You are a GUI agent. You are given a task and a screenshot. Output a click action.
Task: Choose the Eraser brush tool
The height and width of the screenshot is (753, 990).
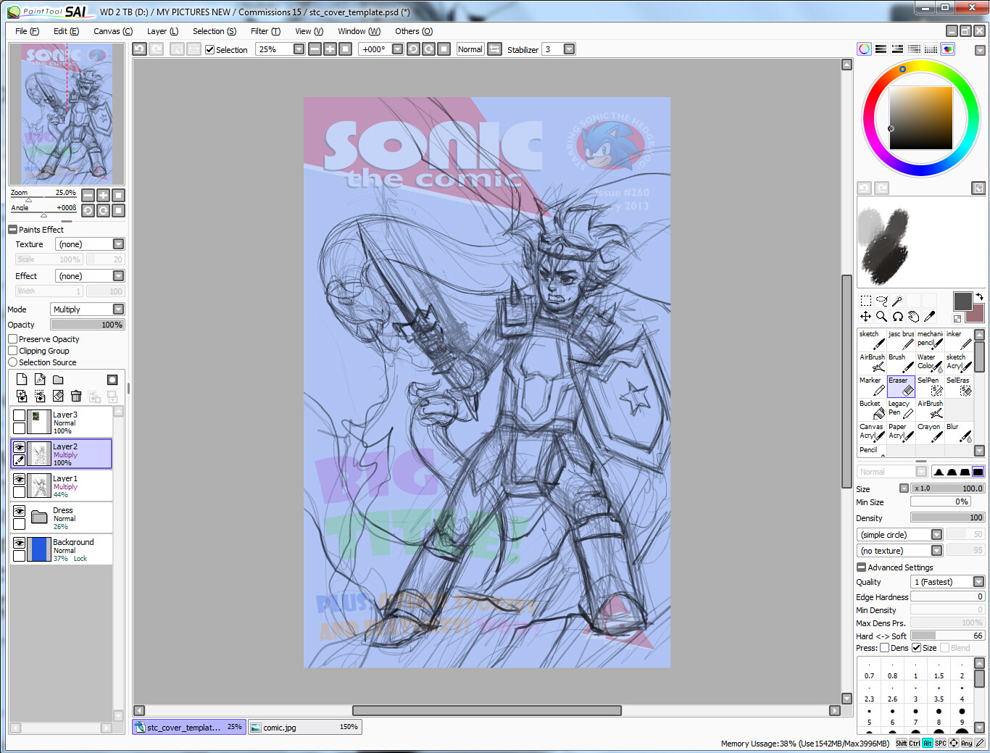[901, 386]
